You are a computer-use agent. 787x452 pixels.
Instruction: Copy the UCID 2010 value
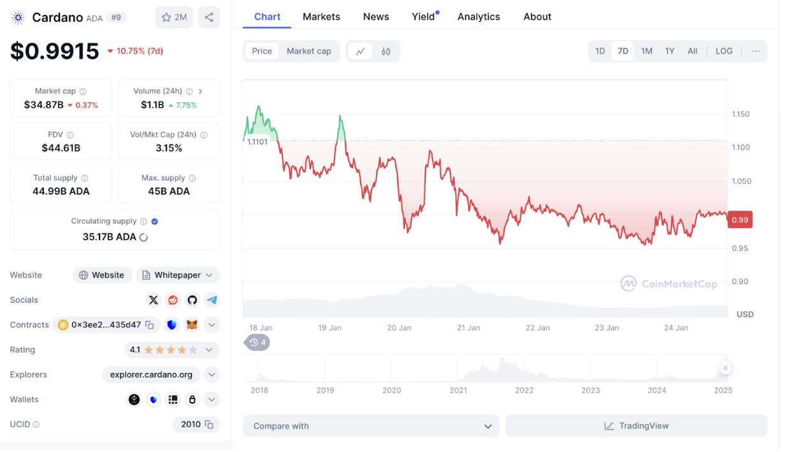tap(209, 424)
